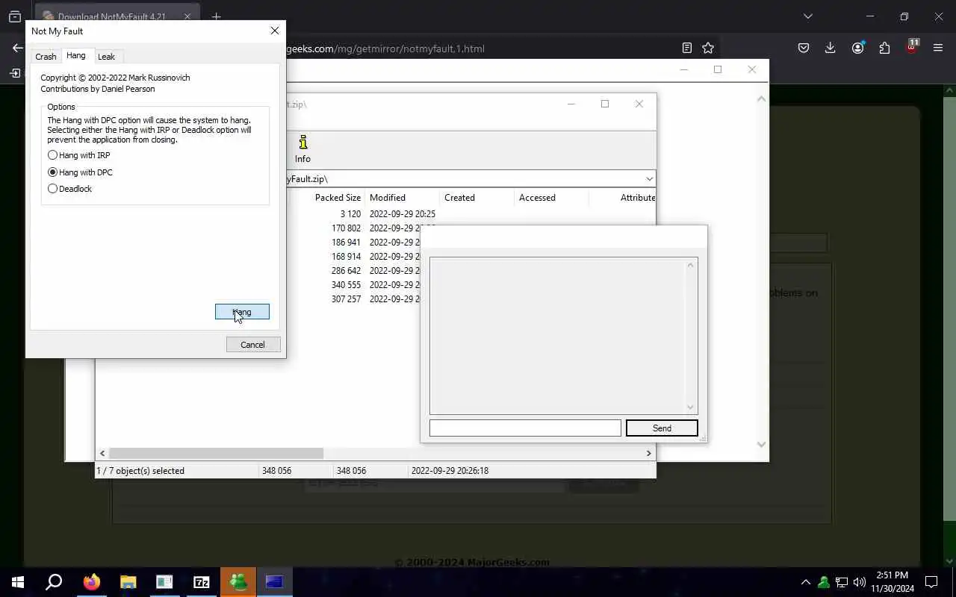Image resolution: width=956 pixels, height=597 pixels.
Task: Go back using the browser's back arrow
Action: point(17,48)
